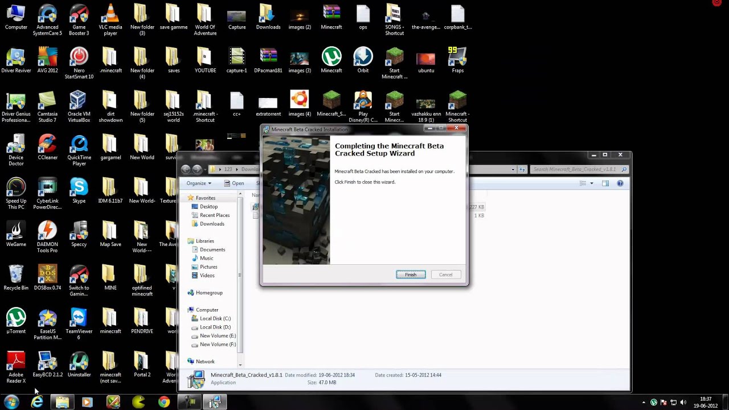Select the DPacman181 desktop icon

[268, 60]
